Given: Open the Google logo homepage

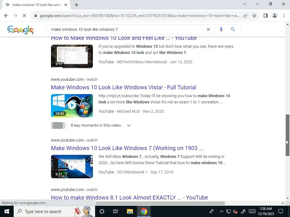Looking at the screenshot, I should 20,30.
